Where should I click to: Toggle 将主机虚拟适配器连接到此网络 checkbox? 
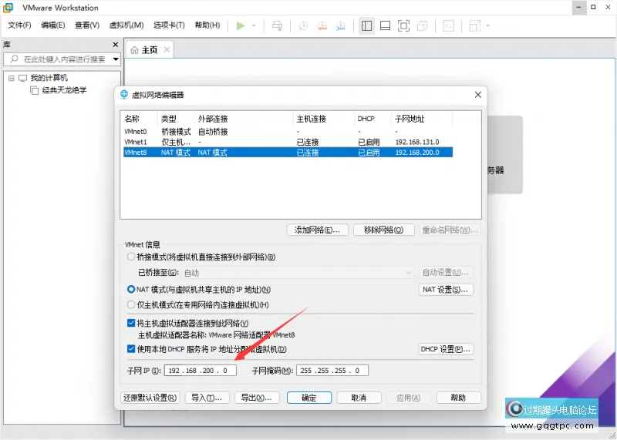[x=131, y=323]
